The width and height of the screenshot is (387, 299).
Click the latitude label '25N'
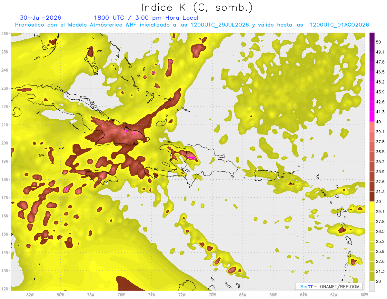[x=5, y=52]
